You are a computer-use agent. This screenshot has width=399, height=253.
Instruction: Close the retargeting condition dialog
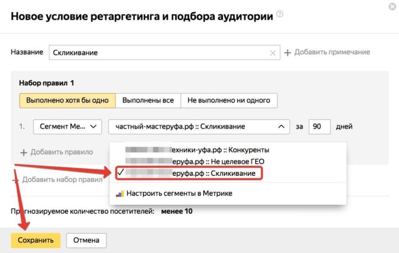pyautogui.click(x=392, y=7)
